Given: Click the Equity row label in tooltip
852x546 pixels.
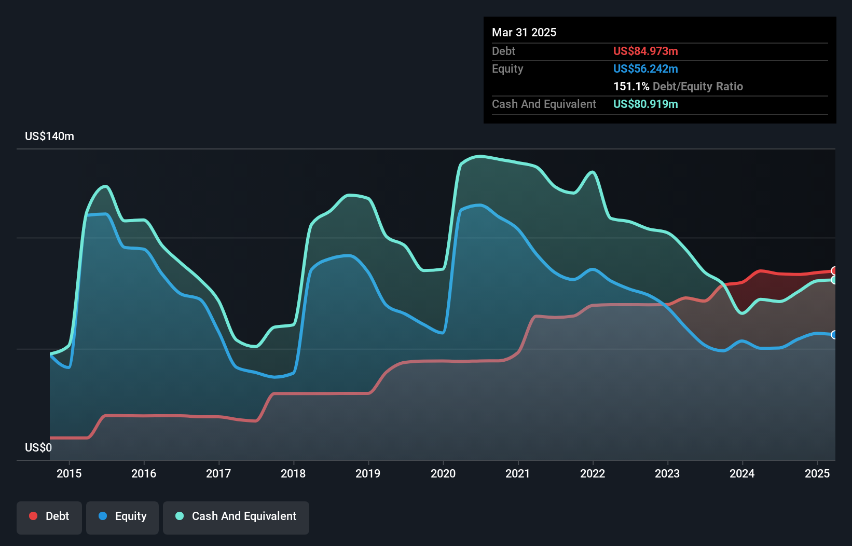Looking at the screenshot, I should point(507,69).
